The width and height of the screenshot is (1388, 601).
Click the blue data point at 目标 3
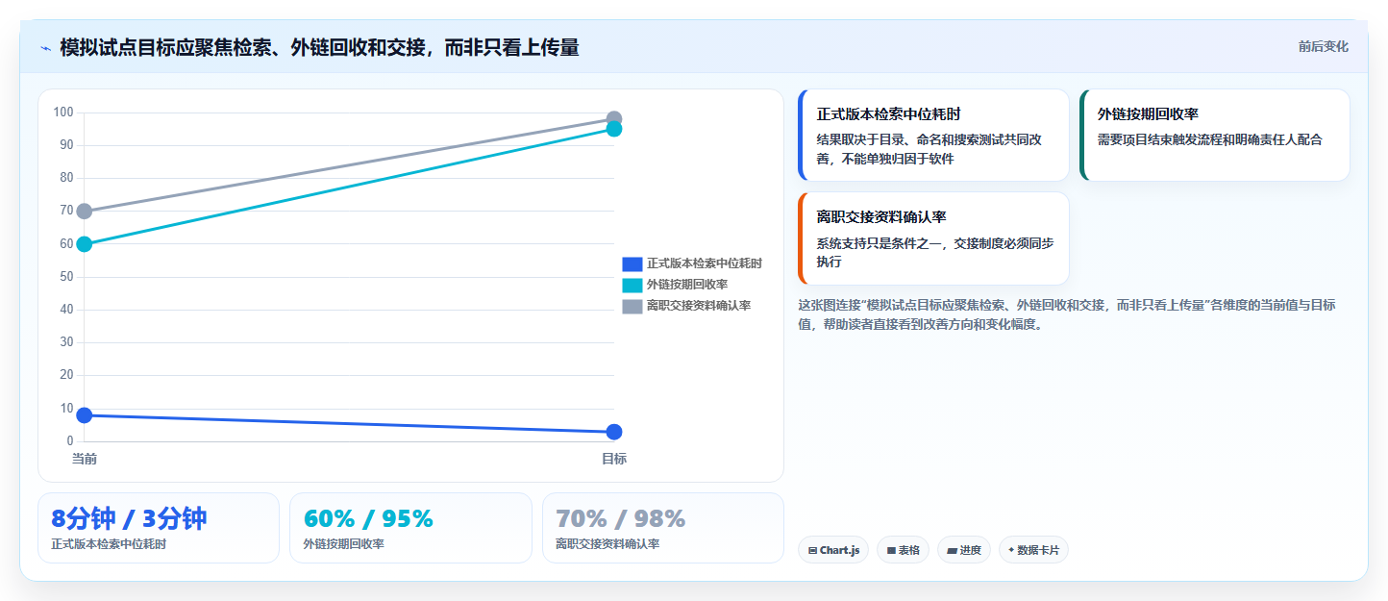click(x=614, y=432)
